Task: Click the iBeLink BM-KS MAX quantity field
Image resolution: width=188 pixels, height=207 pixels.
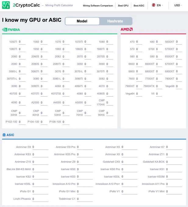Action: tap(40, 169)
